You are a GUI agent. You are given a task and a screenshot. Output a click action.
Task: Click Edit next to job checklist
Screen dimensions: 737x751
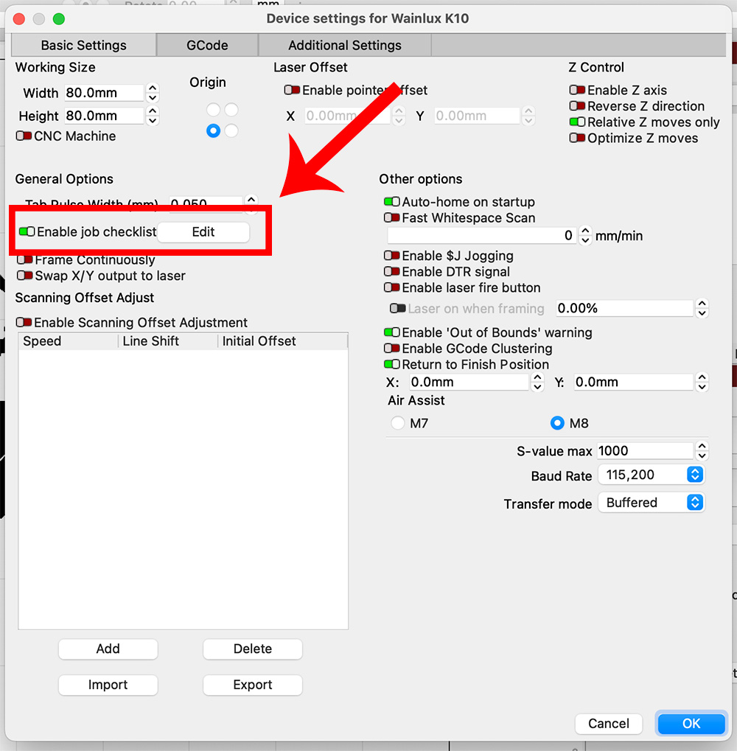coord(203,231)
